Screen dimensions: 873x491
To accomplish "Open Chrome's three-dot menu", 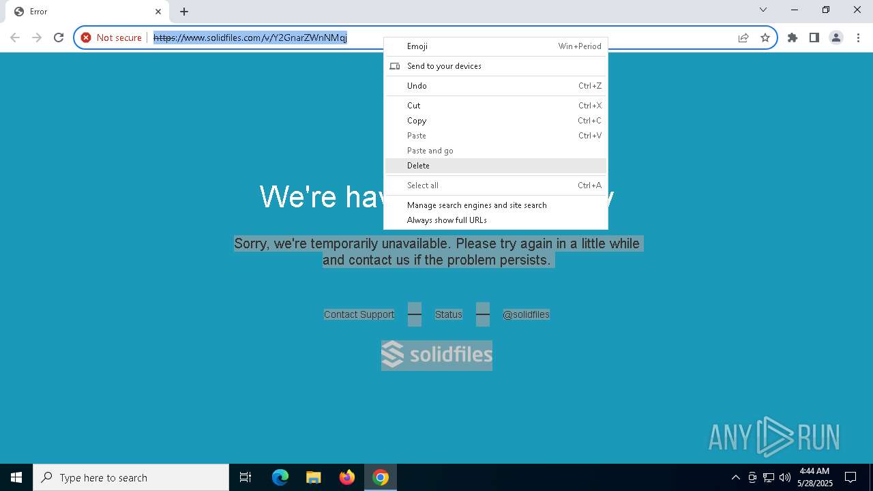I will click(858, 38).
